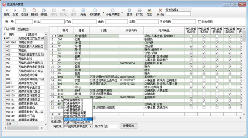Viewport: 248px width, 138px height.
Task: Click scroll-down arrow of store list
Action: pyautogui.click(x=46, y=124)
